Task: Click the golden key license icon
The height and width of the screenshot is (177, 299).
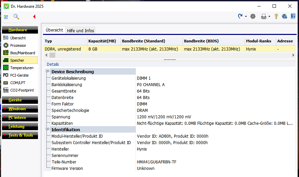Action: (x=276, y=16)
